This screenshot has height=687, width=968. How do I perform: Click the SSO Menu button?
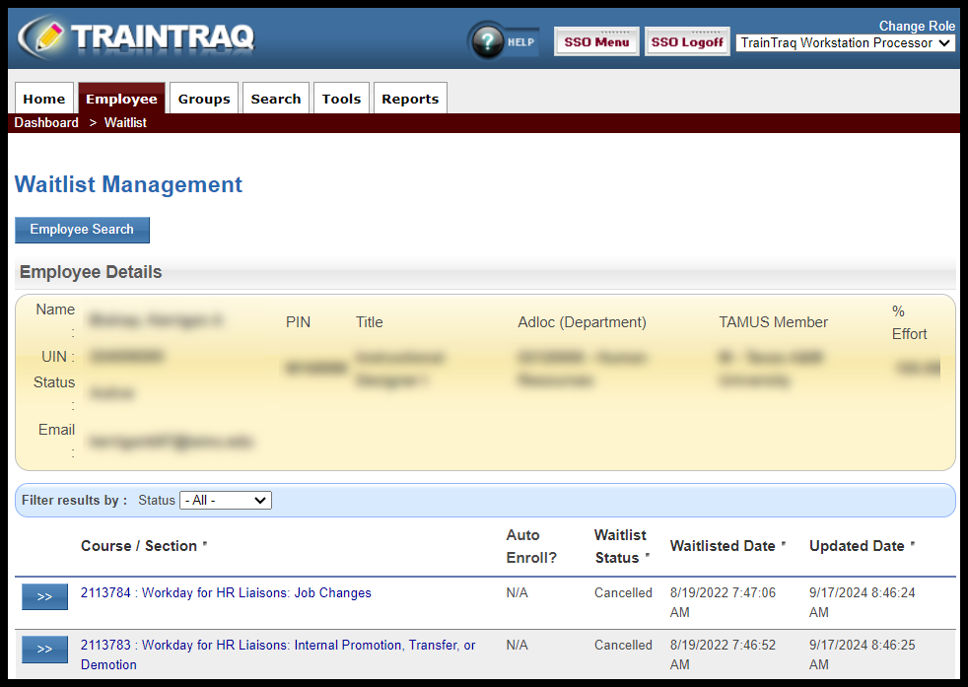(x=596, y=42)
